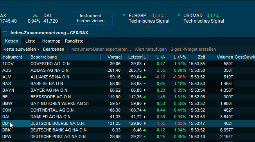Click the -1,35 change cell
The width and height of the screenshot is (255, 142).
(160, 124)
